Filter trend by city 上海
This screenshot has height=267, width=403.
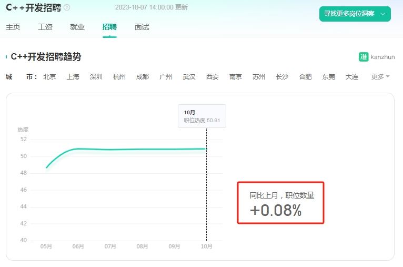(x=73, y=77)
